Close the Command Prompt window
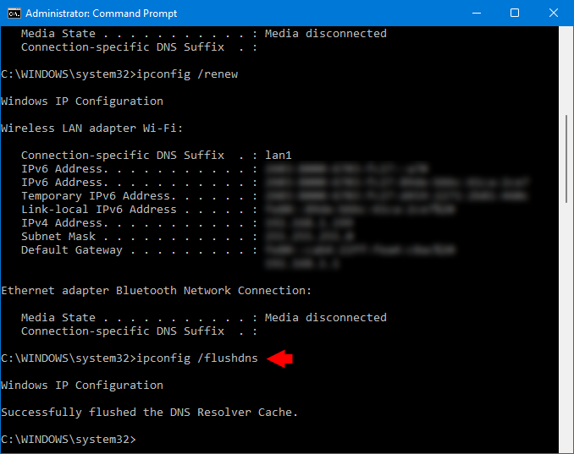 pyautogui.click(x=554, y=14)
